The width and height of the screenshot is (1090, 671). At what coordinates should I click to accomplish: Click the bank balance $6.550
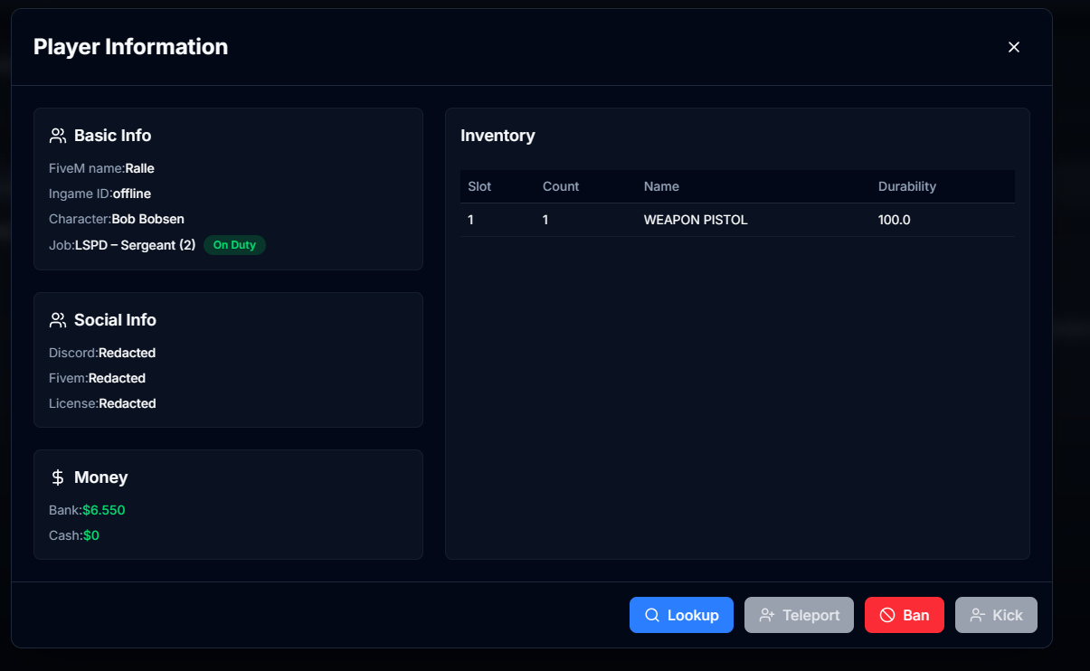coord(103,509)
